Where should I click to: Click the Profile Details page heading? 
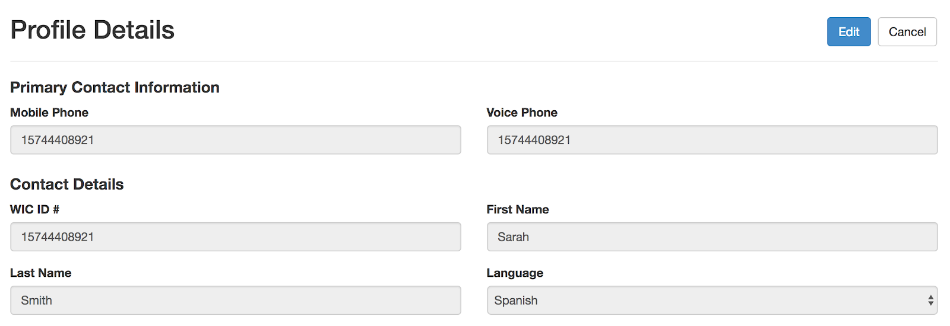click(93, 30)
